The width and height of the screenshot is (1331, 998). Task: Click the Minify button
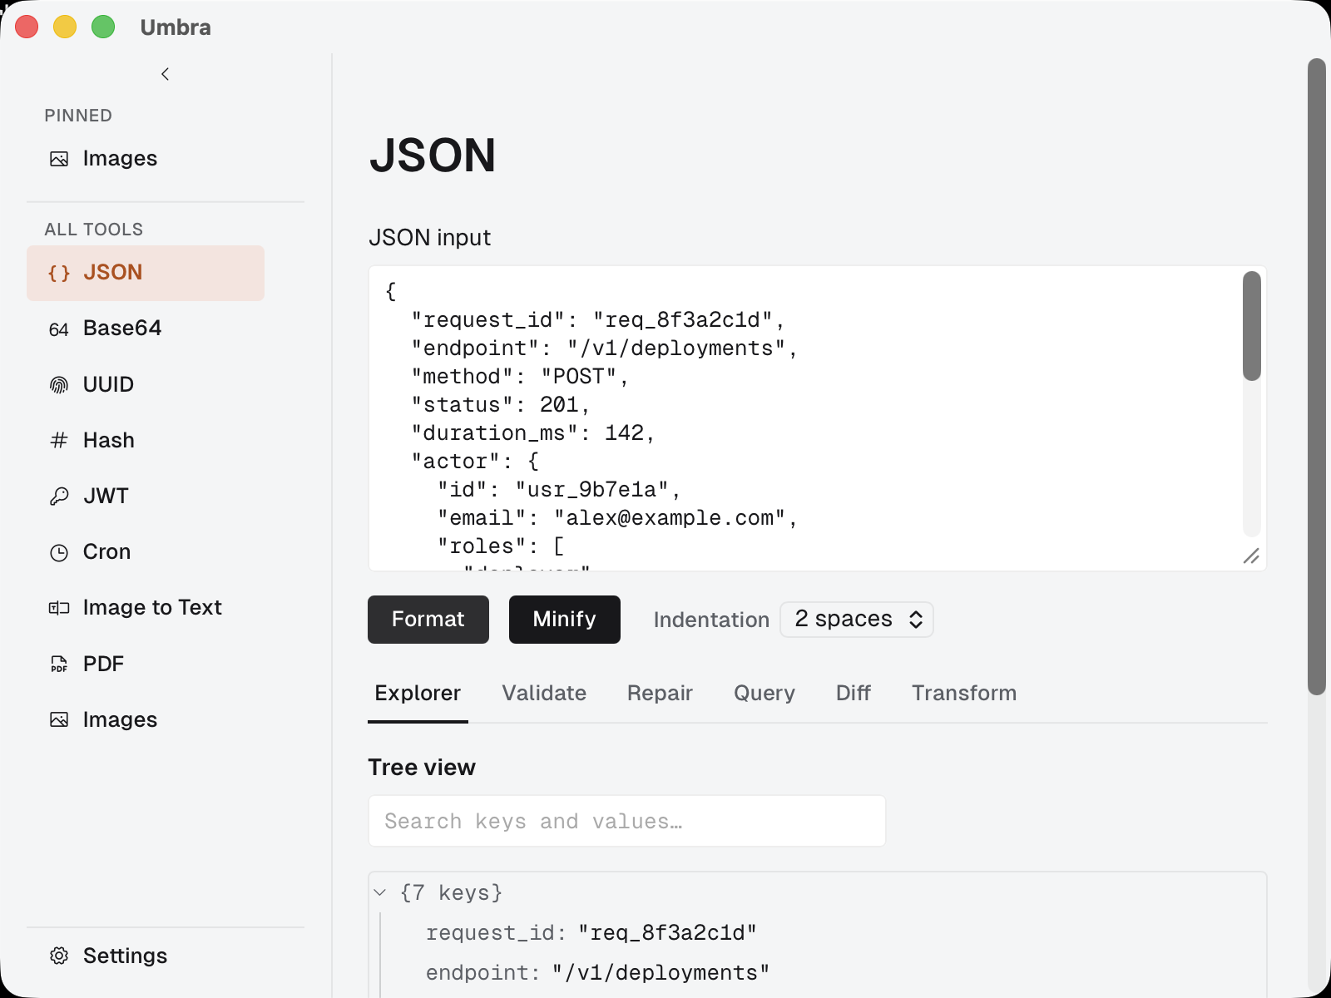pyautogui.click(x=565, y=620)
